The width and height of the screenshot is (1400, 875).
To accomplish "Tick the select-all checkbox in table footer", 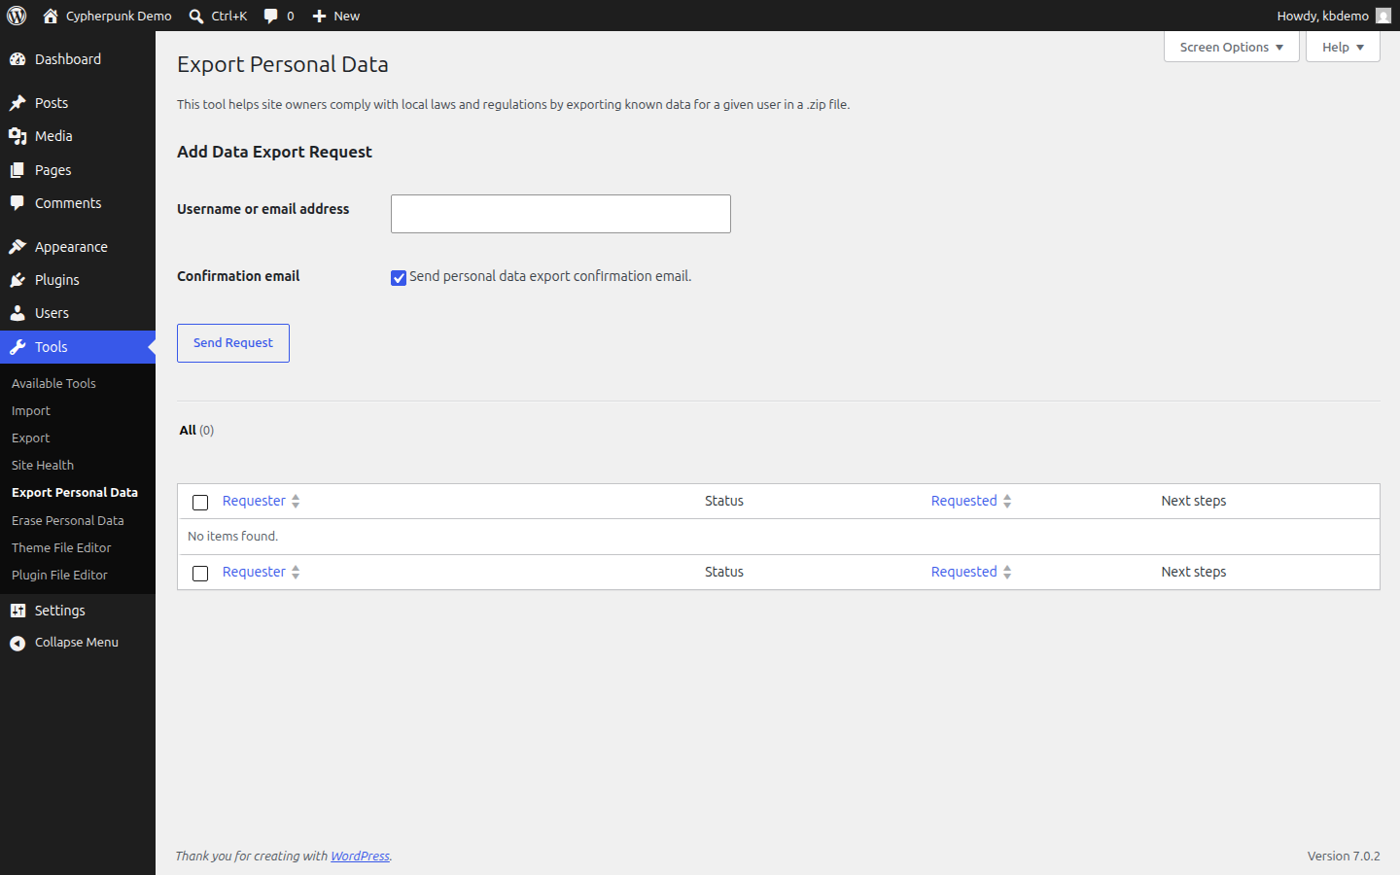I will (x=200, y=574).
